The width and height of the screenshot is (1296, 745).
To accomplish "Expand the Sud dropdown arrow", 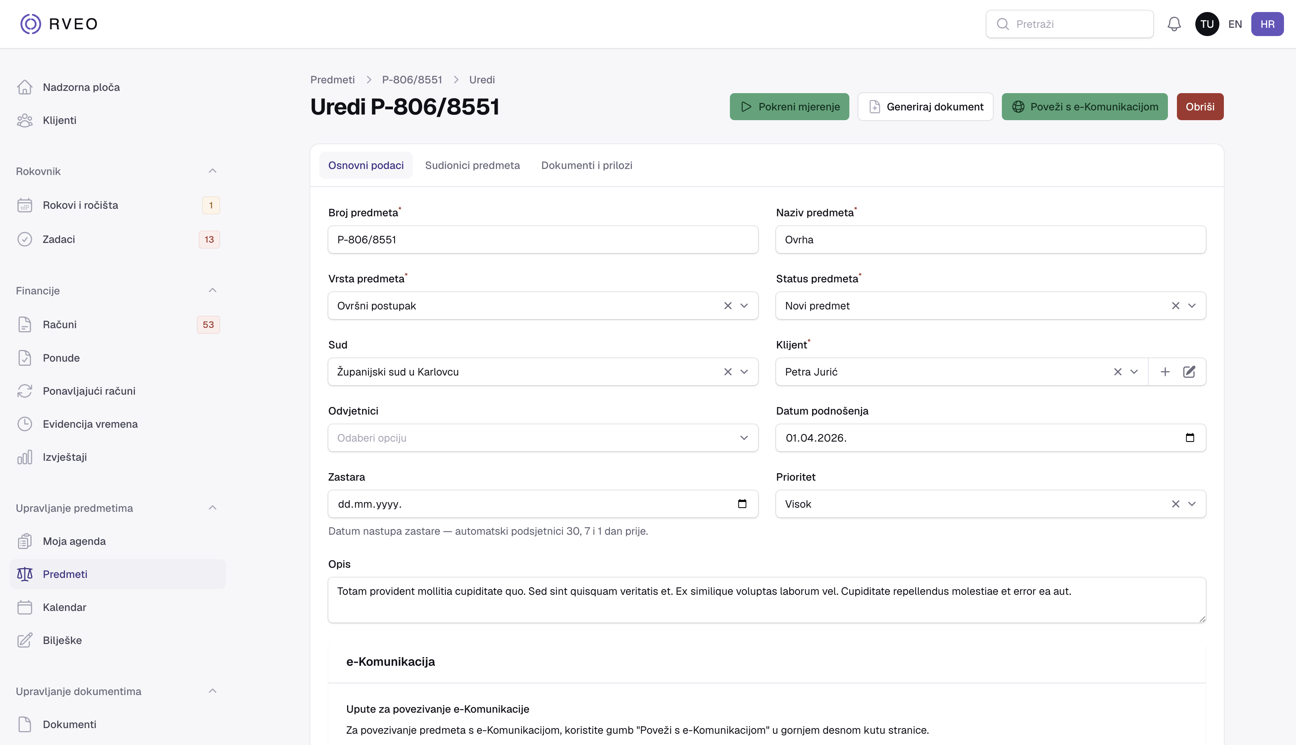I will (744, 372).
